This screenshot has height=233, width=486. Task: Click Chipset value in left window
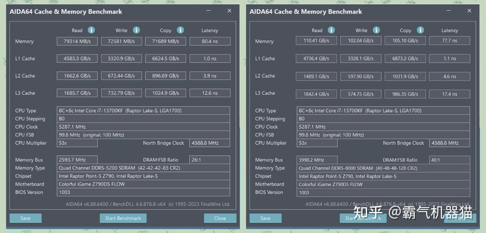(144, 176)
